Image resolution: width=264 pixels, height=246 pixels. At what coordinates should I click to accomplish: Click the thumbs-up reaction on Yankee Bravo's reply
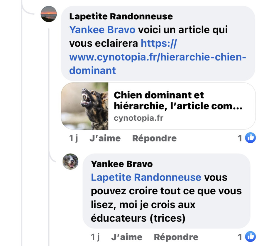(251, 237)
